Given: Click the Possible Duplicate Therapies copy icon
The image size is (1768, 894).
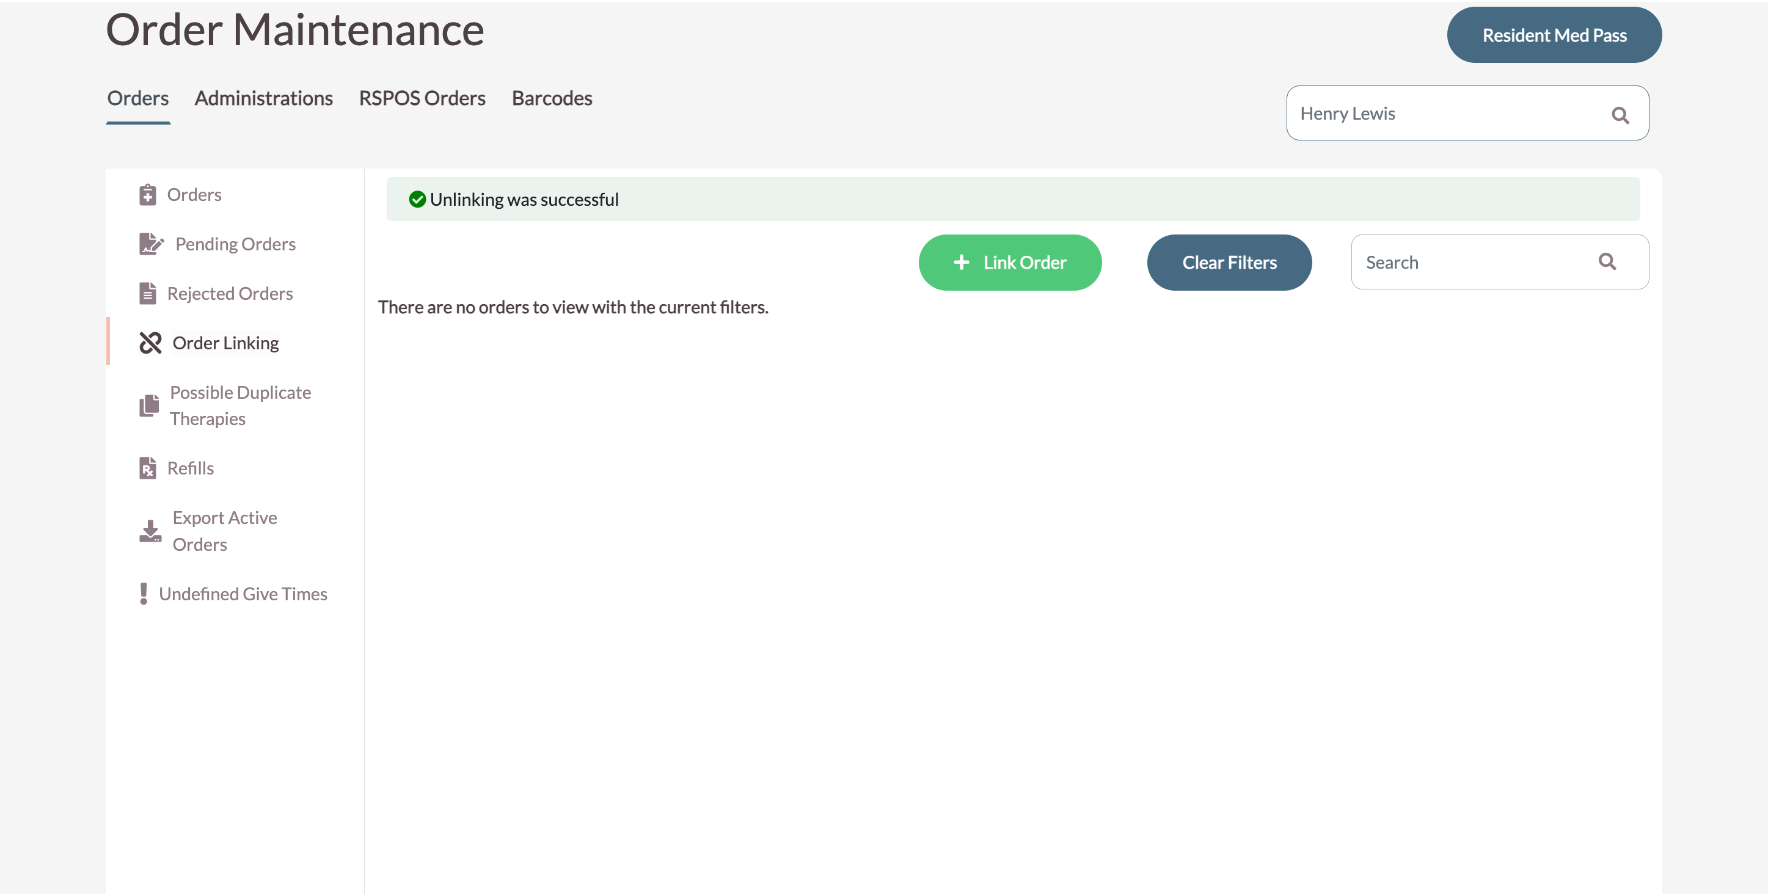Looking at the screenshot, I should coord(149,405).
